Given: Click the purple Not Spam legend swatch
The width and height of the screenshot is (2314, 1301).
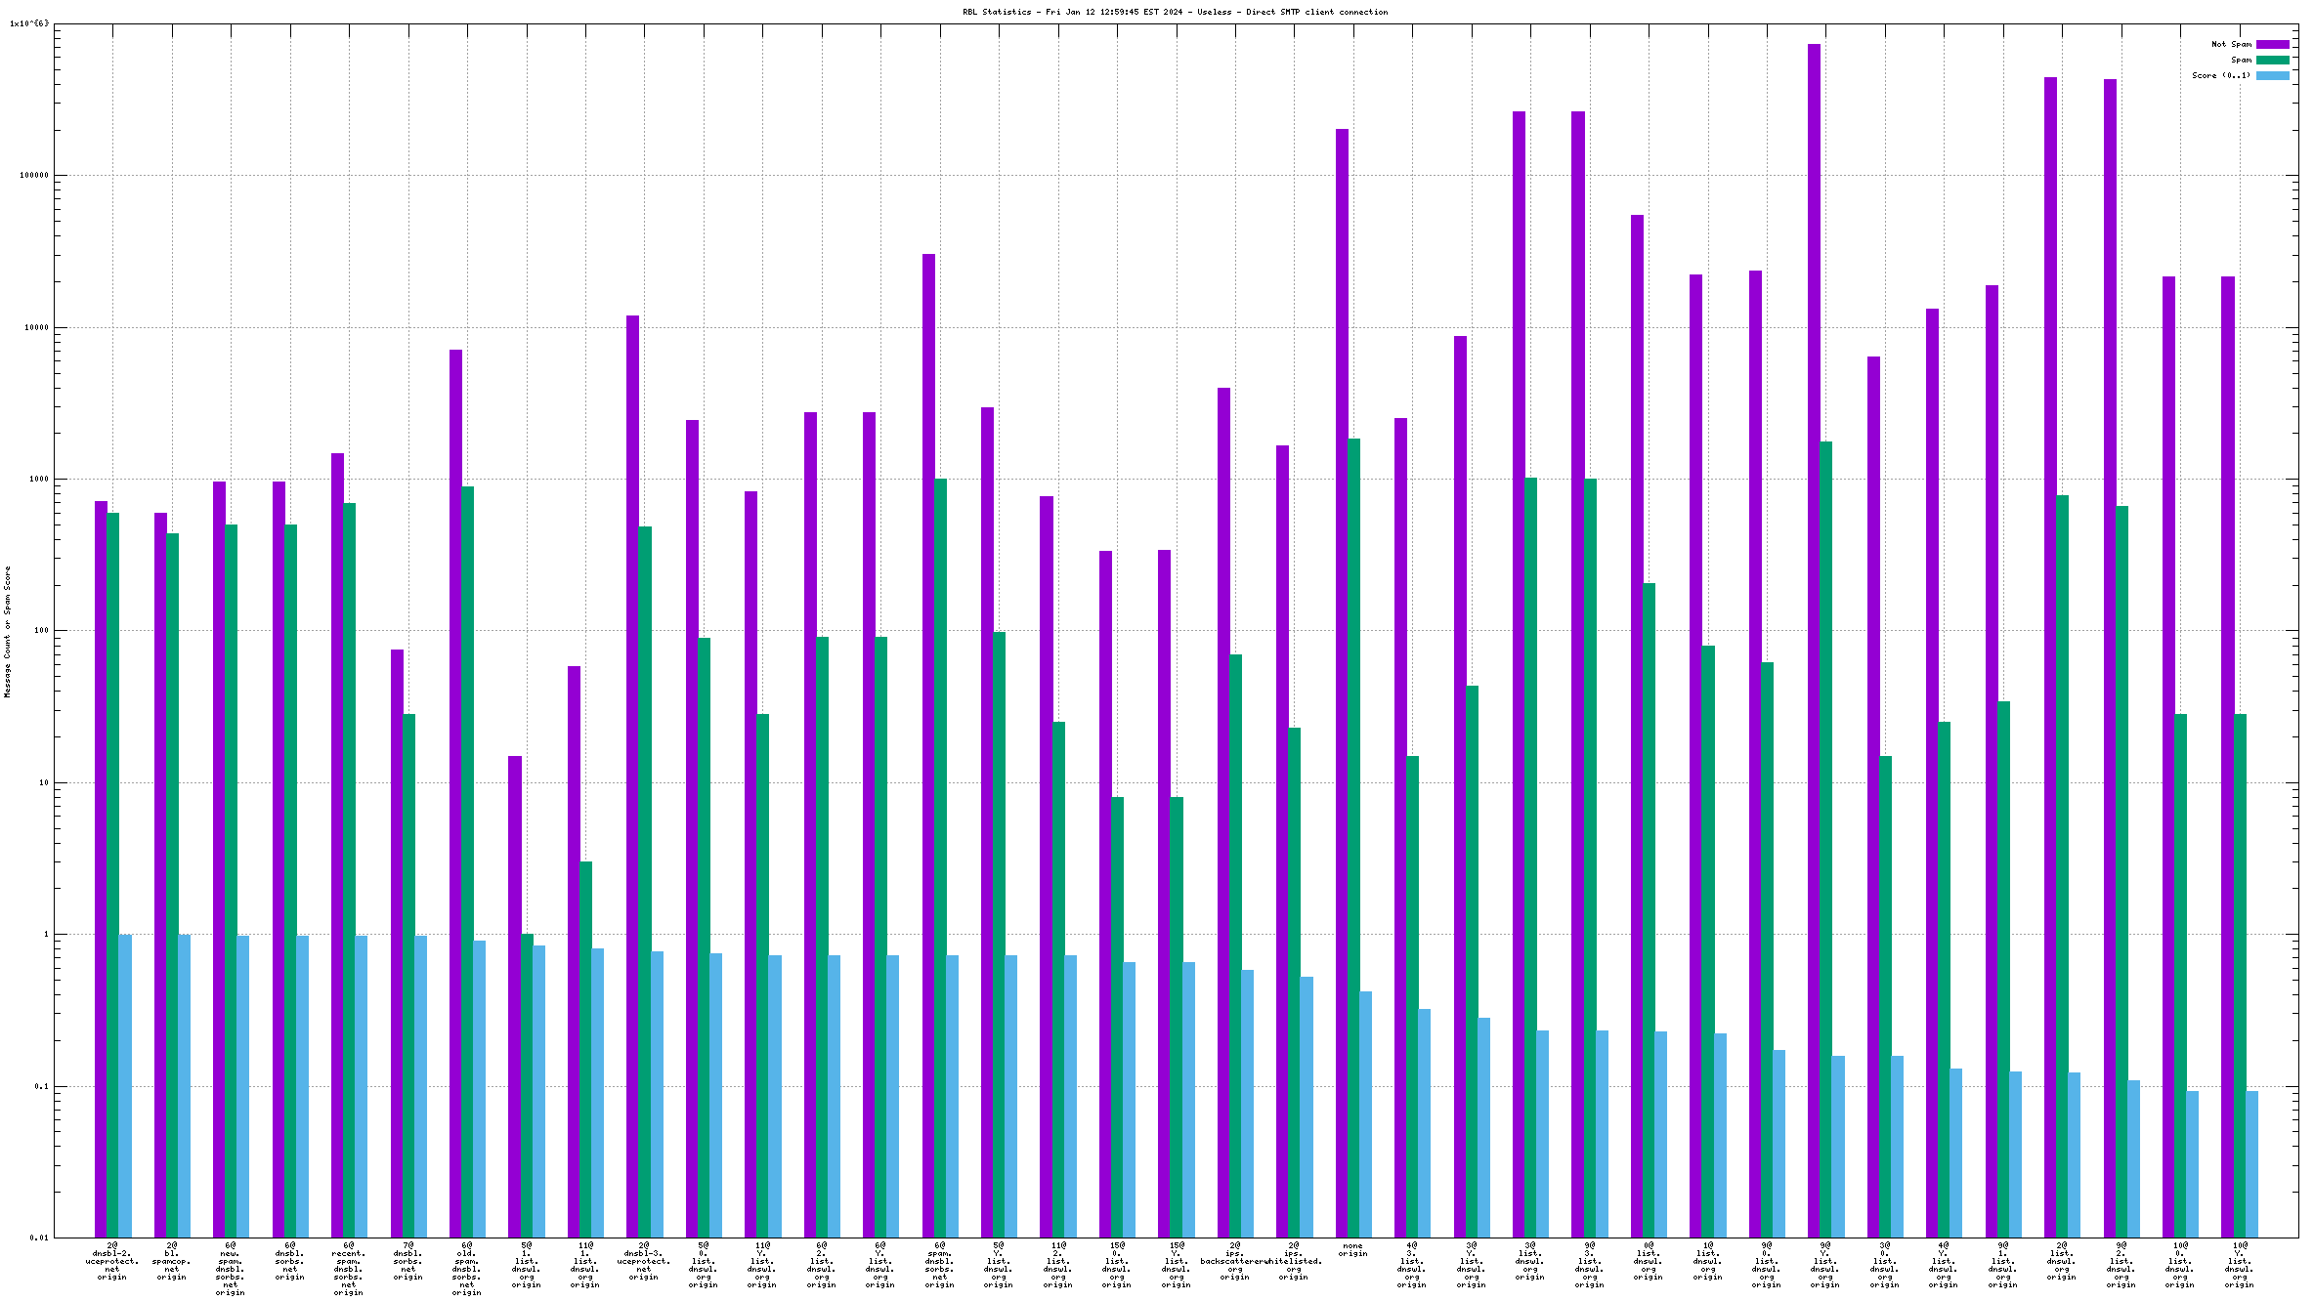Looking at the screenshot, I should [x=2272, y=44].
